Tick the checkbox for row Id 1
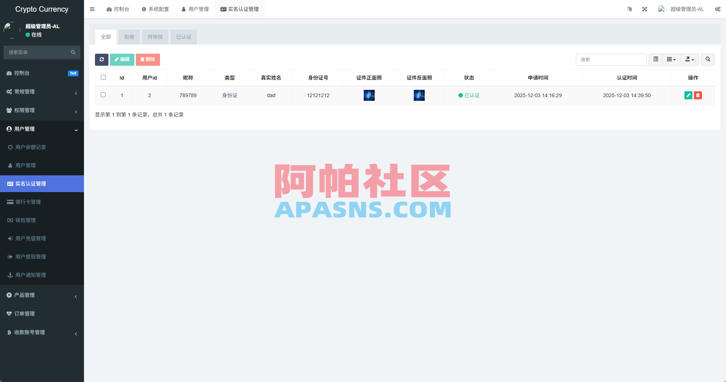726x382 pixels. [x=103, y=95]
